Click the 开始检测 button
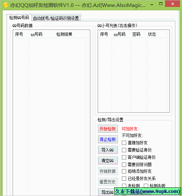The height and width of the screenshot is (196, 182). coord(108,129)
